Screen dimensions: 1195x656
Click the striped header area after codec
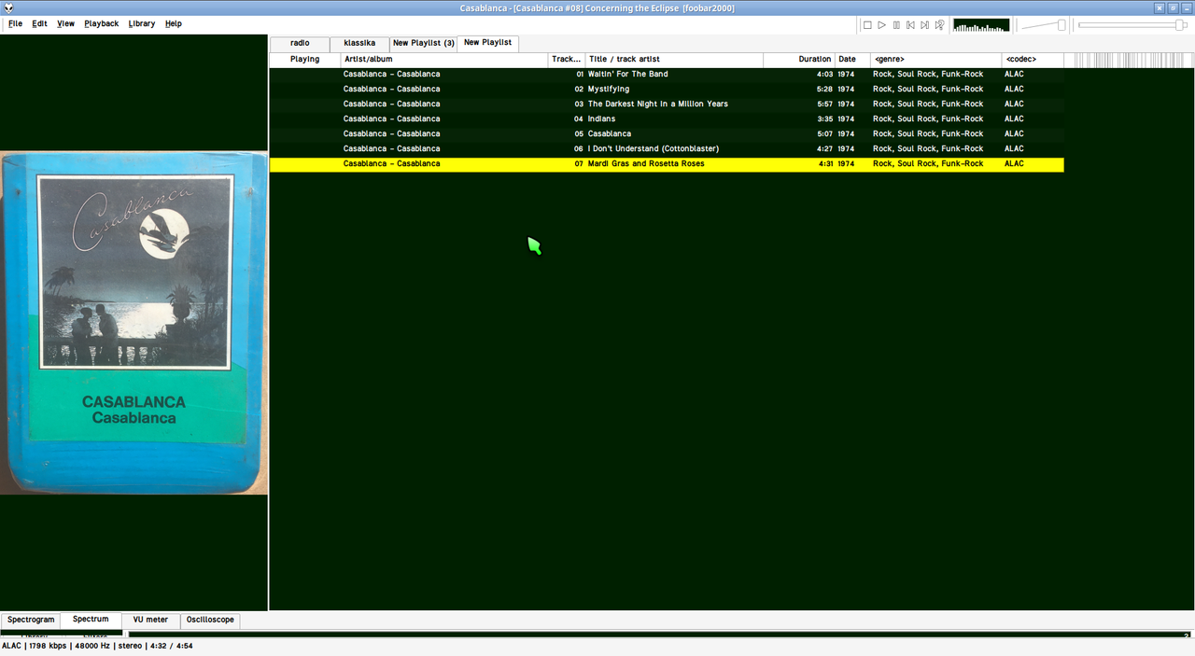pos(1129,60)
